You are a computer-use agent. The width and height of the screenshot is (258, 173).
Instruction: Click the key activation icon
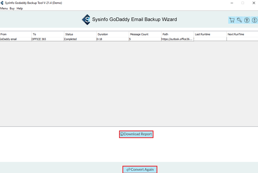tap(239, 20)
